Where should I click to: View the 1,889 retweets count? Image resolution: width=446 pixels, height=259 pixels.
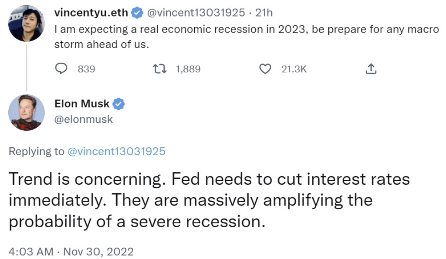[188, 69]
